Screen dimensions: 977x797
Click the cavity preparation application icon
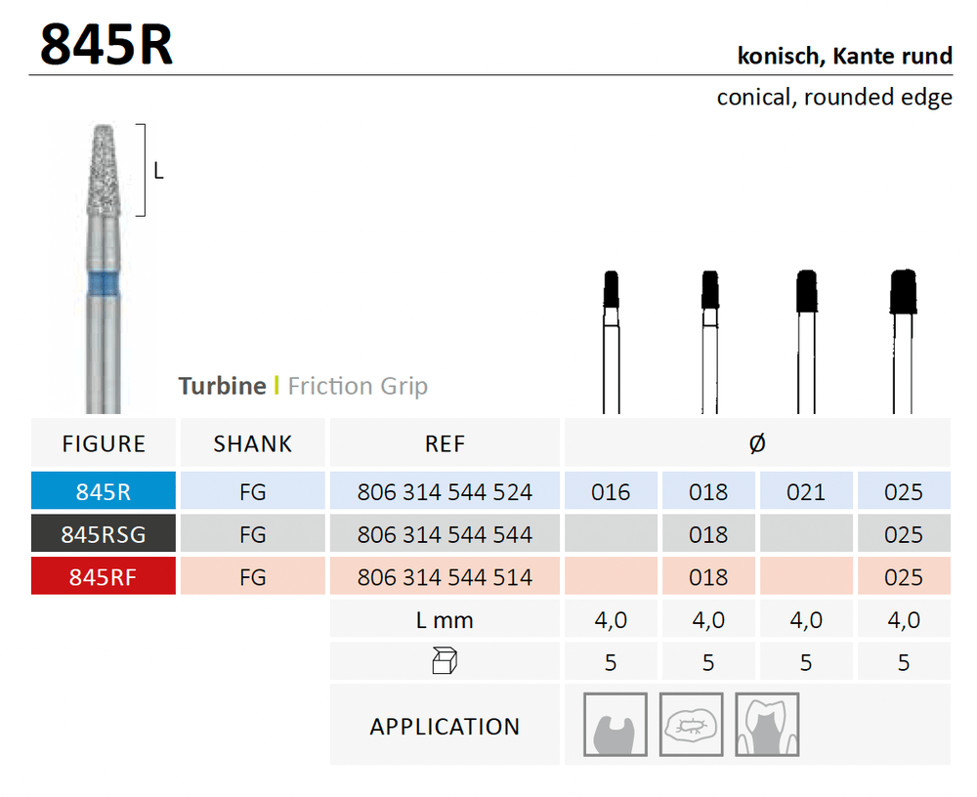pyautogui.click(x=615, y=725)
